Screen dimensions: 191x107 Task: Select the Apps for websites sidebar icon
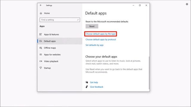click(41, 55)
